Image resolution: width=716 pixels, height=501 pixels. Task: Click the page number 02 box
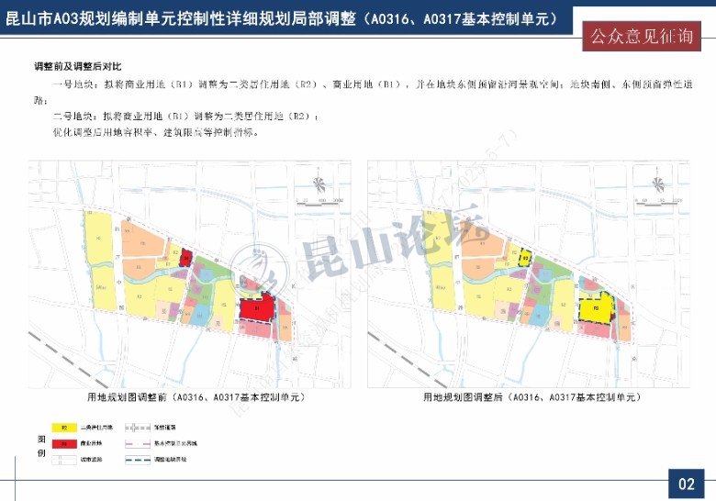(686, 484)
